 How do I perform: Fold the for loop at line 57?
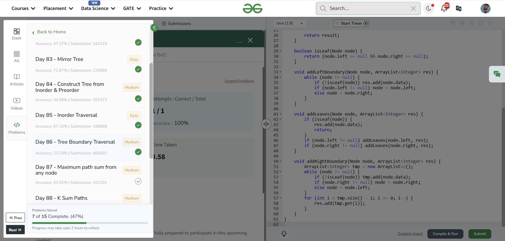coord(280,198)
